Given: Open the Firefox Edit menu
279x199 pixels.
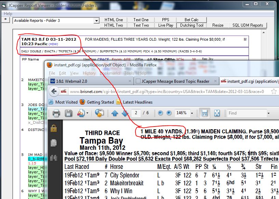Looking at the screenshot, I should point(63,73).
